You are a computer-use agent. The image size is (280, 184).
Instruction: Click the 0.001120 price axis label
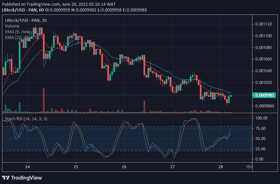[x=264, y=24]
